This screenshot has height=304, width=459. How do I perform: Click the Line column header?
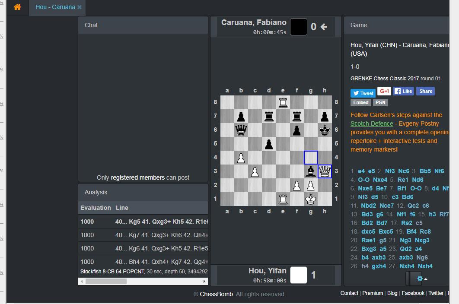(122, 208)
